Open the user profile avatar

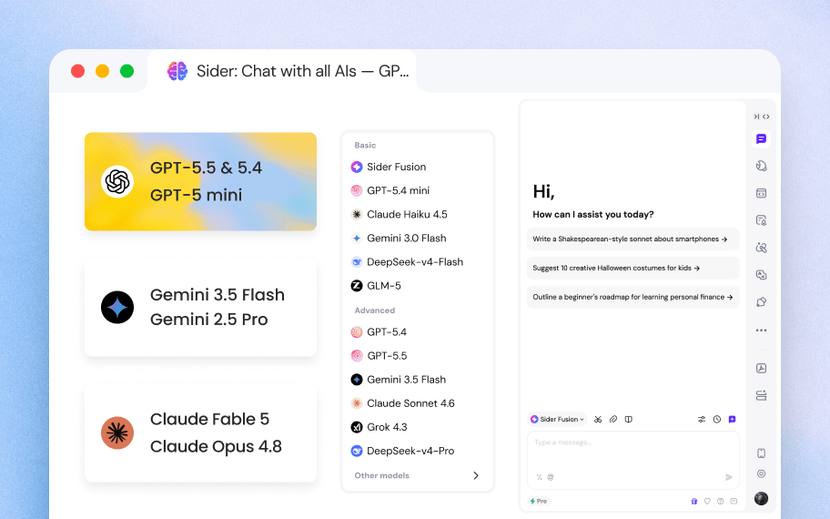761,498
